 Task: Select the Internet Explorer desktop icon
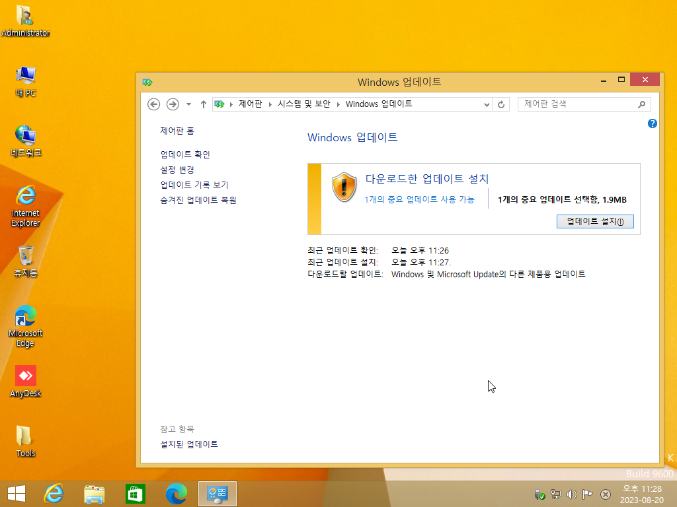tap(25, 206)
